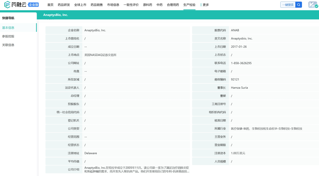Click AnaptysBio, Inc. header title
This screenshot has height=176, width=319.
click(56, 15)
